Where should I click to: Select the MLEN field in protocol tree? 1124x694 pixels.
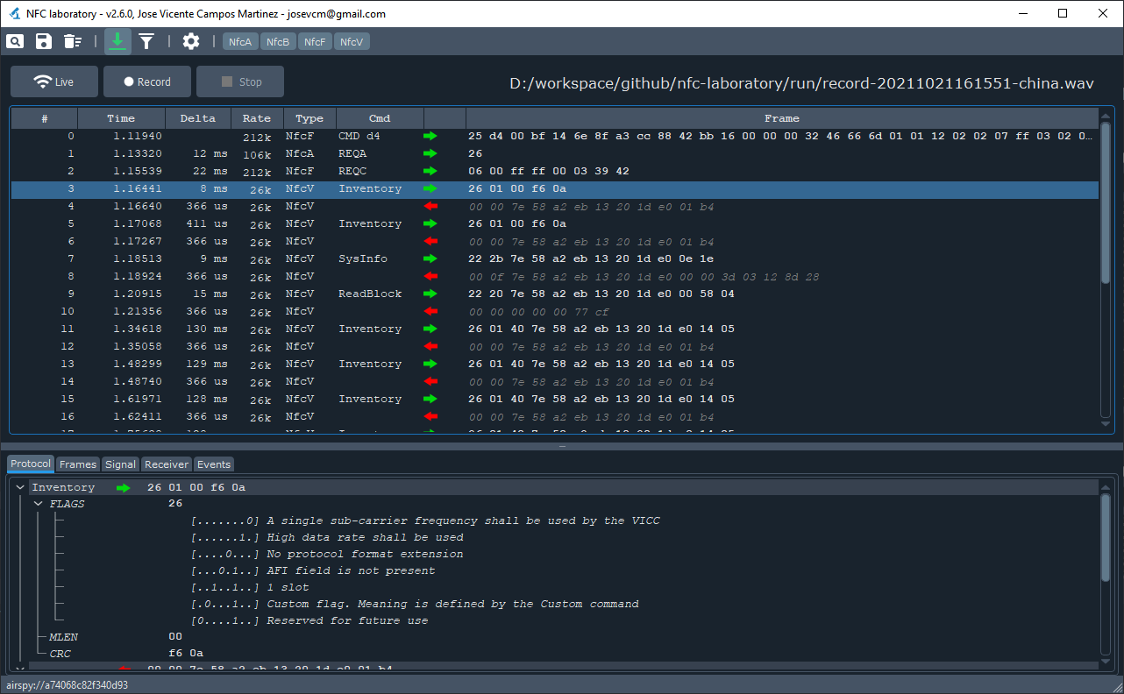66,637
